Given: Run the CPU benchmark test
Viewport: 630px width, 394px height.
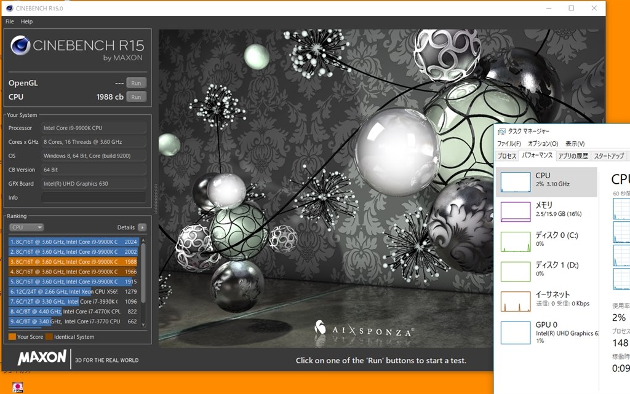Looking at the screenshot, I should point(136,97).
